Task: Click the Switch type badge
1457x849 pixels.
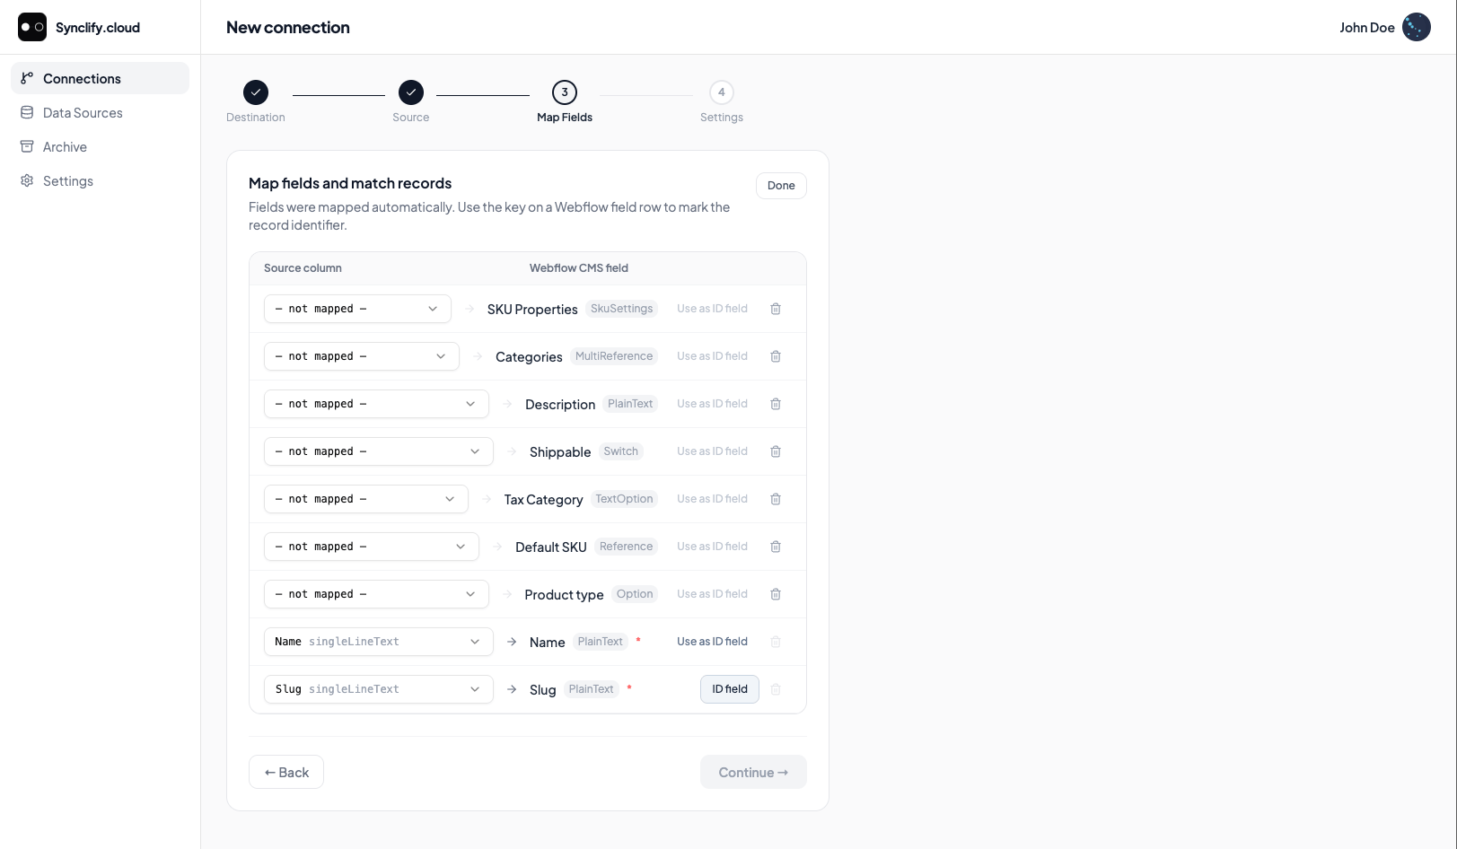Action: point(621,451)
